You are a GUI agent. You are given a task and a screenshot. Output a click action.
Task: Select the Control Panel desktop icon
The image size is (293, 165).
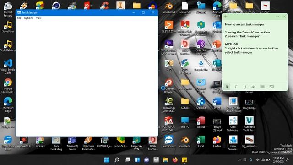[201, 86]
